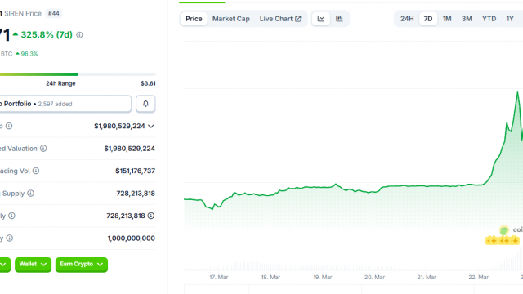Click info icon beside 728,213,818 total supply value
Screen dimensions: 523x294
pyautogui.click(x=151, y=216)
